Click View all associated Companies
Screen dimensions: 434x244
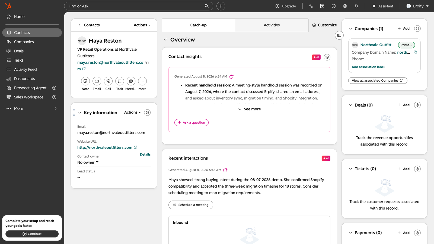(378, 81)
